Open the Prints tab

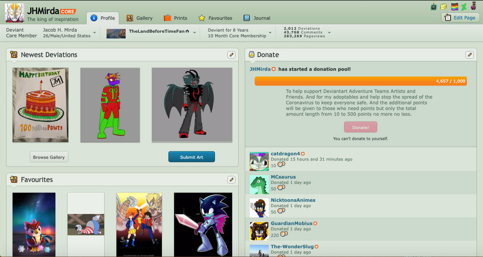click(176, 18)
